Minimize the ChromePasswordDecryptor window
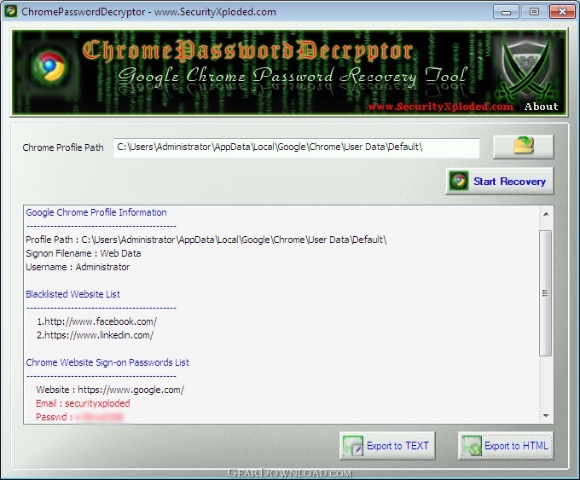The height and width of the screenshot is (480, 580). [x=506, y=11]
